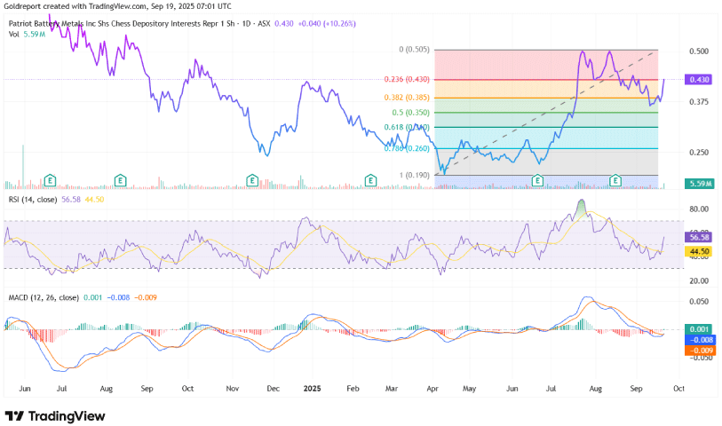Viewport: 722px width, 426px height.
Task: Click the third earnings E marker from left
Action: click(253, 181)
